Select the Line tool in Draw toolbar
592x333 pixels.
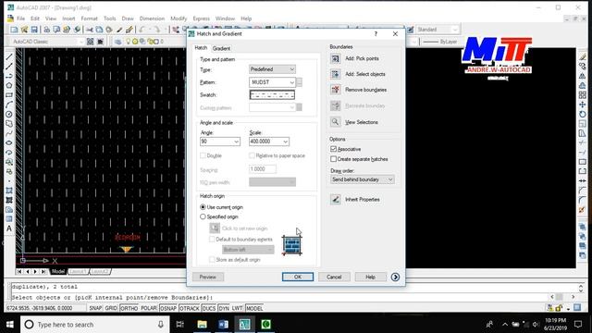(9, 56)
